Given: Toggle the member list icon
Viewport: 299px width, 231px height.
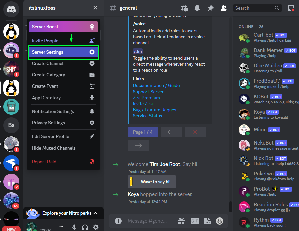Looking at the screenshot, I should tap(224, 8).
